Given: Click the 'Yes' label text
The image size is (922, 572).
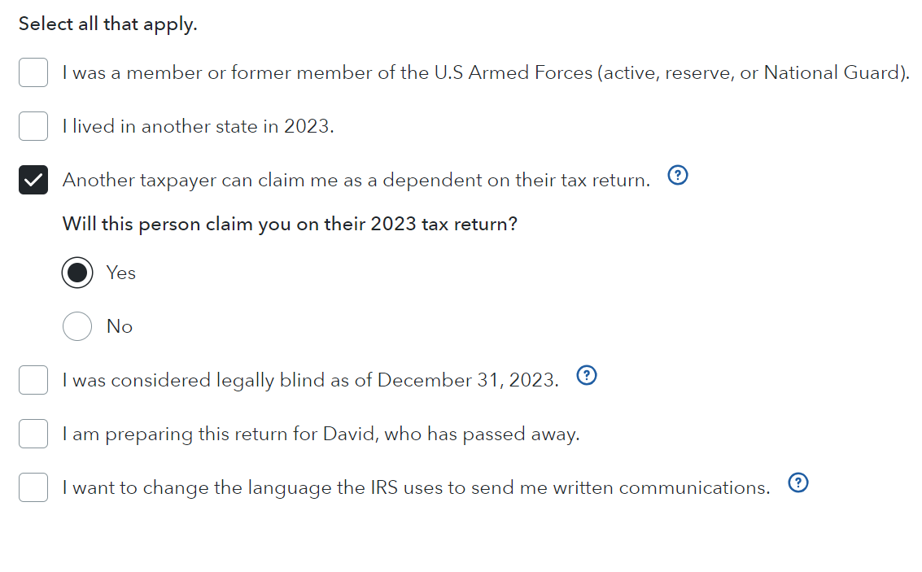Looking at the screenshot, I should coord(121,273).
